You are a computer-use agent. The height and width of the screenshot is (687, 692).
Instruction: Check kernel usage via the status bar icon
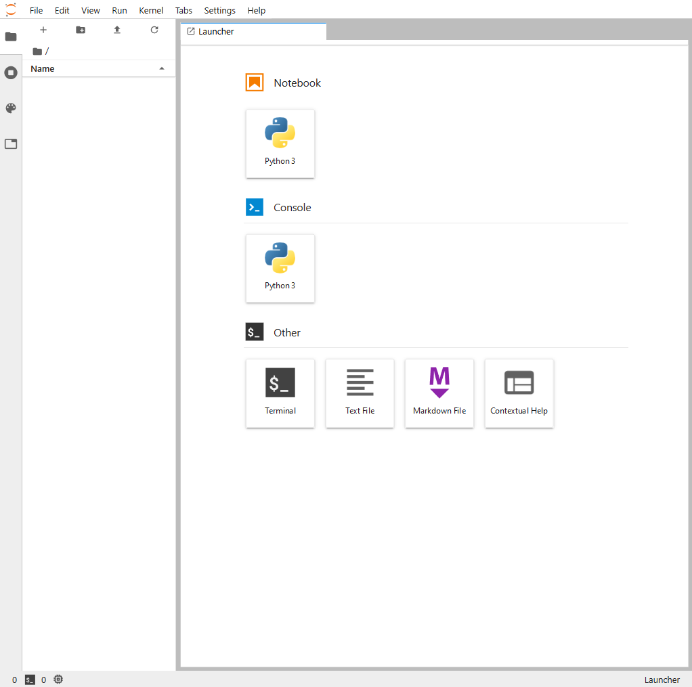coord(58,680)
